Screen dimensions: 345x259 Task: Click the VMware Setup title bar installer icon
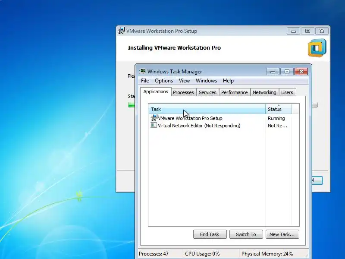122,31
